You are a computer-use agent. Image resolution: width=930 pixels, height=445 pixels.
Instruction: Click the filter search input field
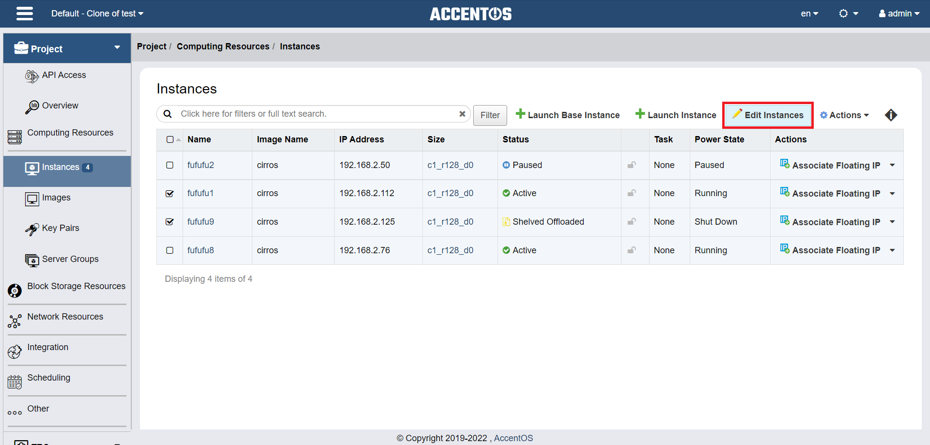pos(318,114)
